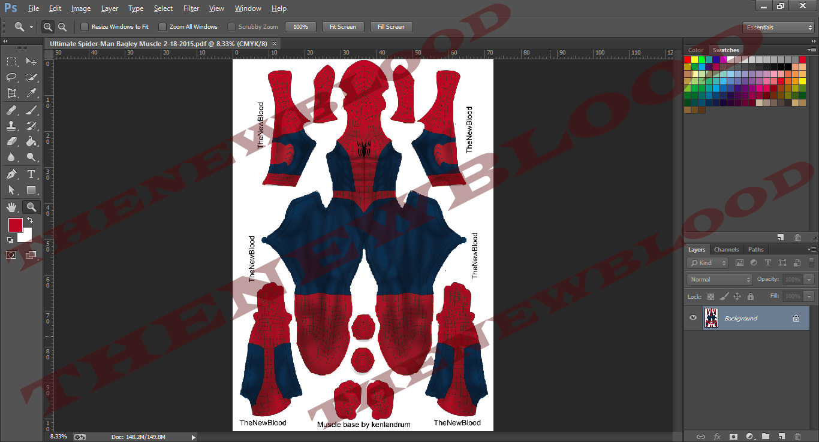Select the Move tool
Image resolution: width=819 pixels, height=442 pixels.
(31, 61)
